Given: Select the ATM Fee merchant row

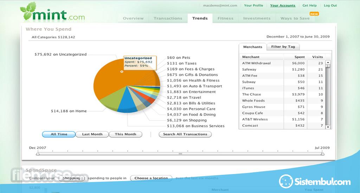Looking at the screenshot, I should (x=282, y=75).
